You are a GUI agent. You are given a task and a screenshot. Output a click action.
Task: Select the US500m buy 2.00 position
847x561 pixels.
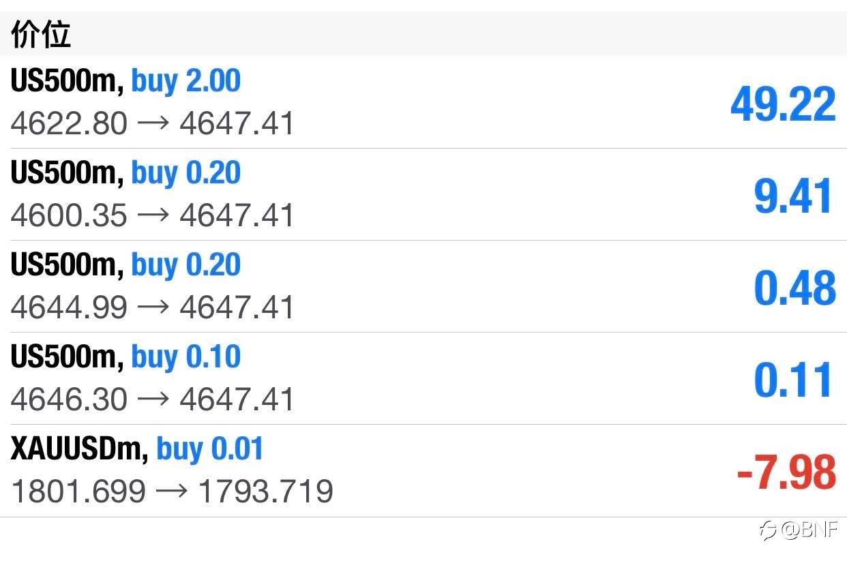point(423,102)
